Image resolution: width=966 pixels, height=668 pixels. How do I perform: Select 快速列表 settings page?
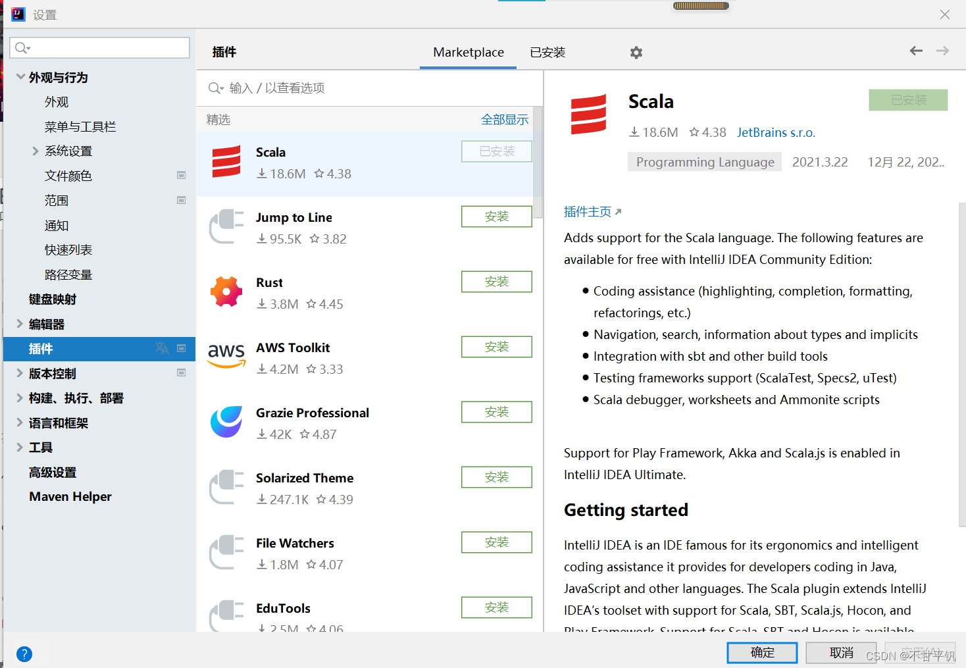pyautogui.click(x=68, y=249)
